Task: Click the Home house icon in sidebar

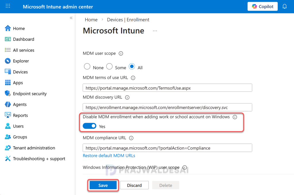Action: (x=8, y=28)
